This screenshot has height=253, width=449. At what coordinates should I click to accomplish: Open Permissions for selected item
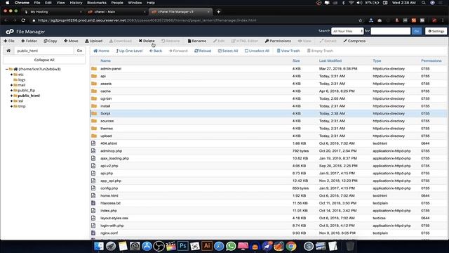pyautogui.click(x=278, y=41)
